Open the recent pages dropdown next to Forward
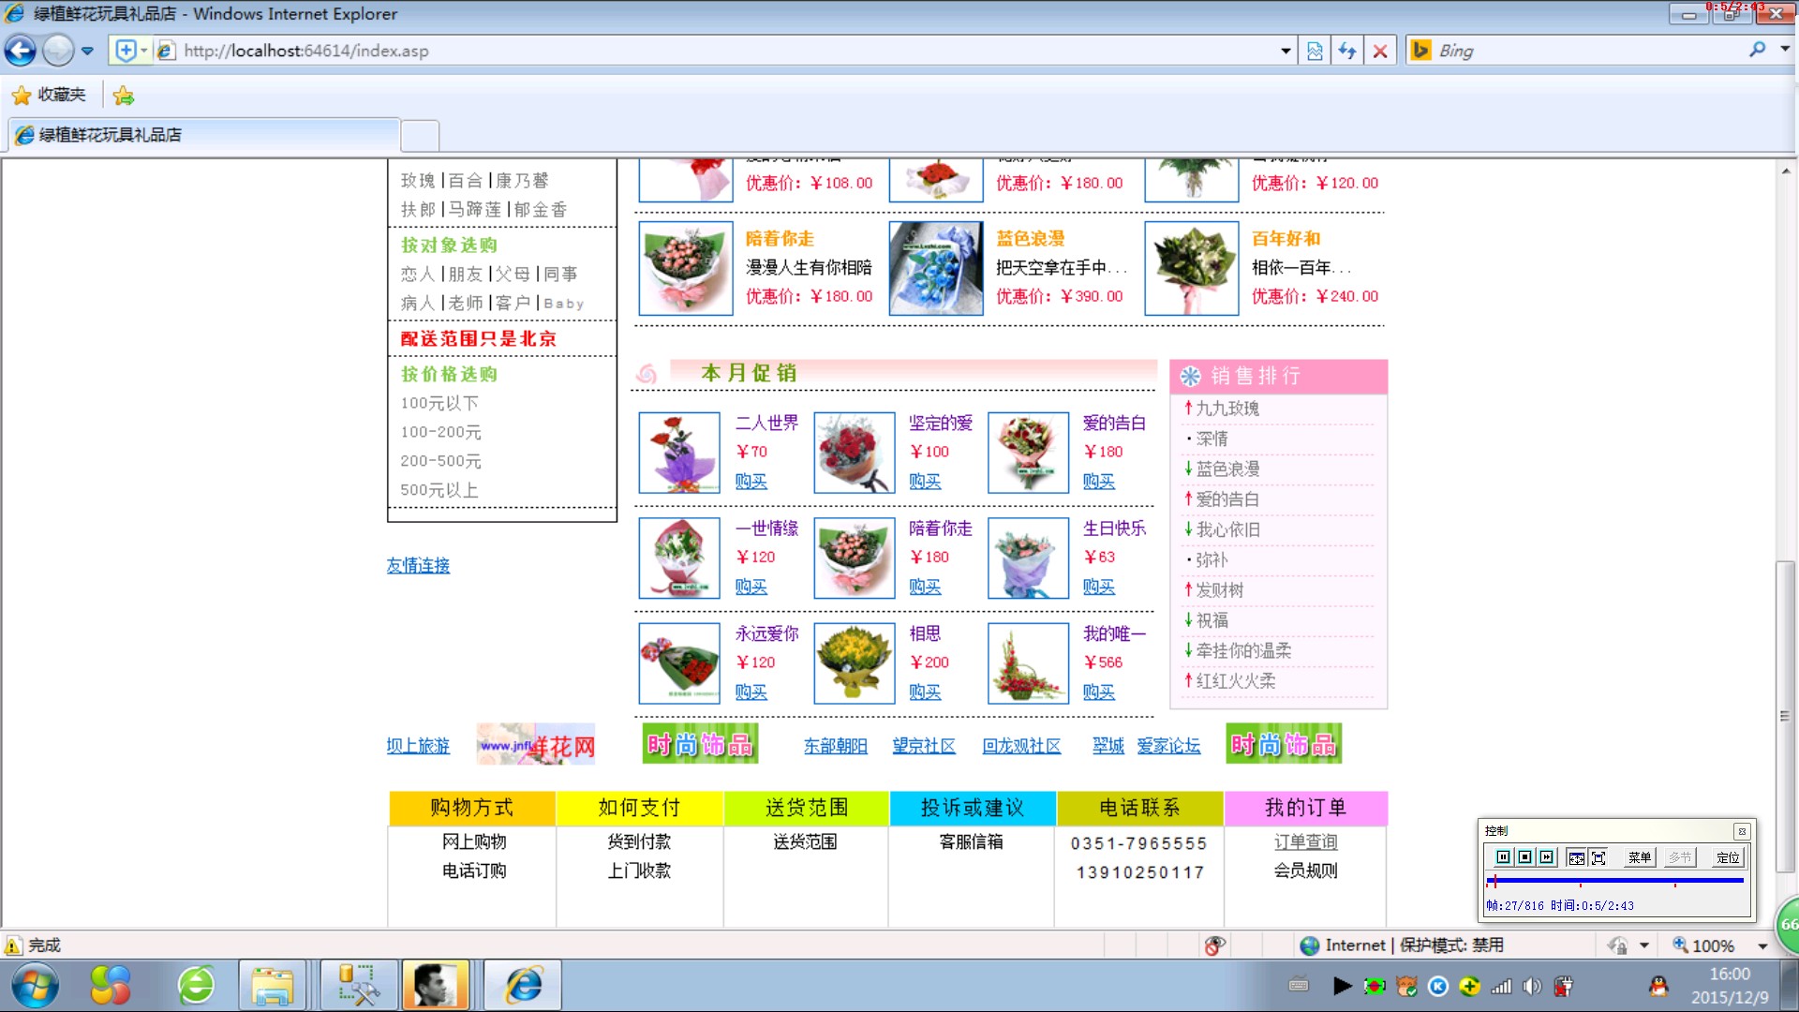 87,51
